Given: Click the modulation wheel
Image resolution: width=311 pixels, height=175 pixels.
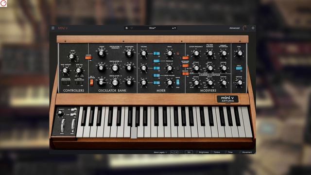Looking at the screenshot, I should click(x=73, y=125).
